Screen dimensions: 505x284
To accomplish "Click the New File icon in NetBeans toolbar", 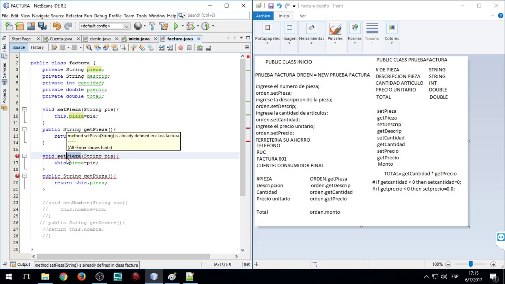I will [9, 26].
